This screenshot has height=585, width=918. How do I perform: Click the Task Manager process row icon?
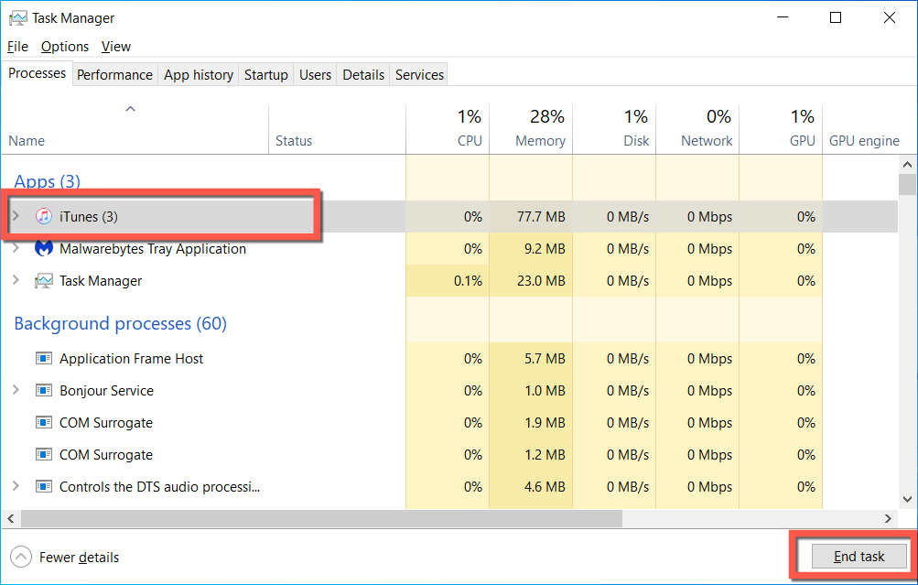[43, 281]
